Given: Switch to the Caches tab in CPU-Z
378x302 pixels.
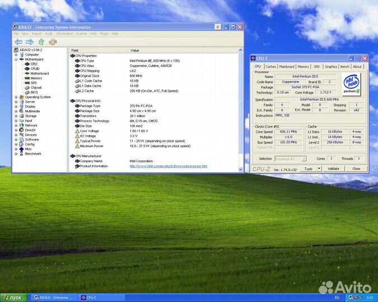Looking at the screenshot, I should point(270,67).
